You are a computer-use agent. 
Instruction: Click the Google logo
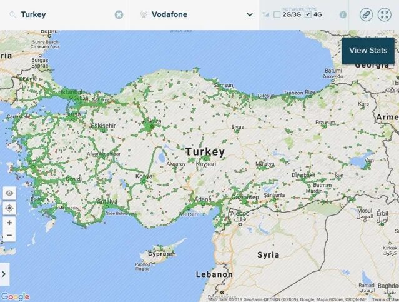click(15, 297)
